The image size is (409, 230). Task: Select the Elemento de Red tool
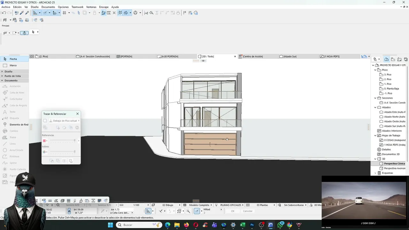pyautogui.click(x=14, y=125)
